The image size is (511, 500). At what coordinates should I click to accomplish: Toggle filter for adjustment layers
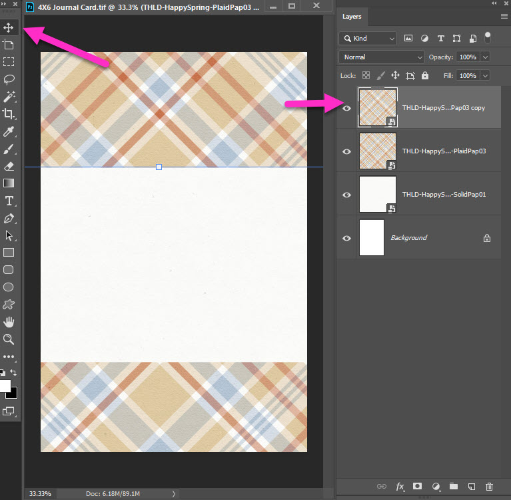pyautogui.click(x=424, y=38)
